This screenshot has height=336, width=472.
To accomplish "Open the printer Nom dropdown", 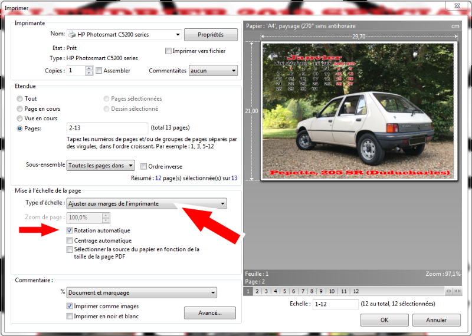I will click(x=178, y=35).
